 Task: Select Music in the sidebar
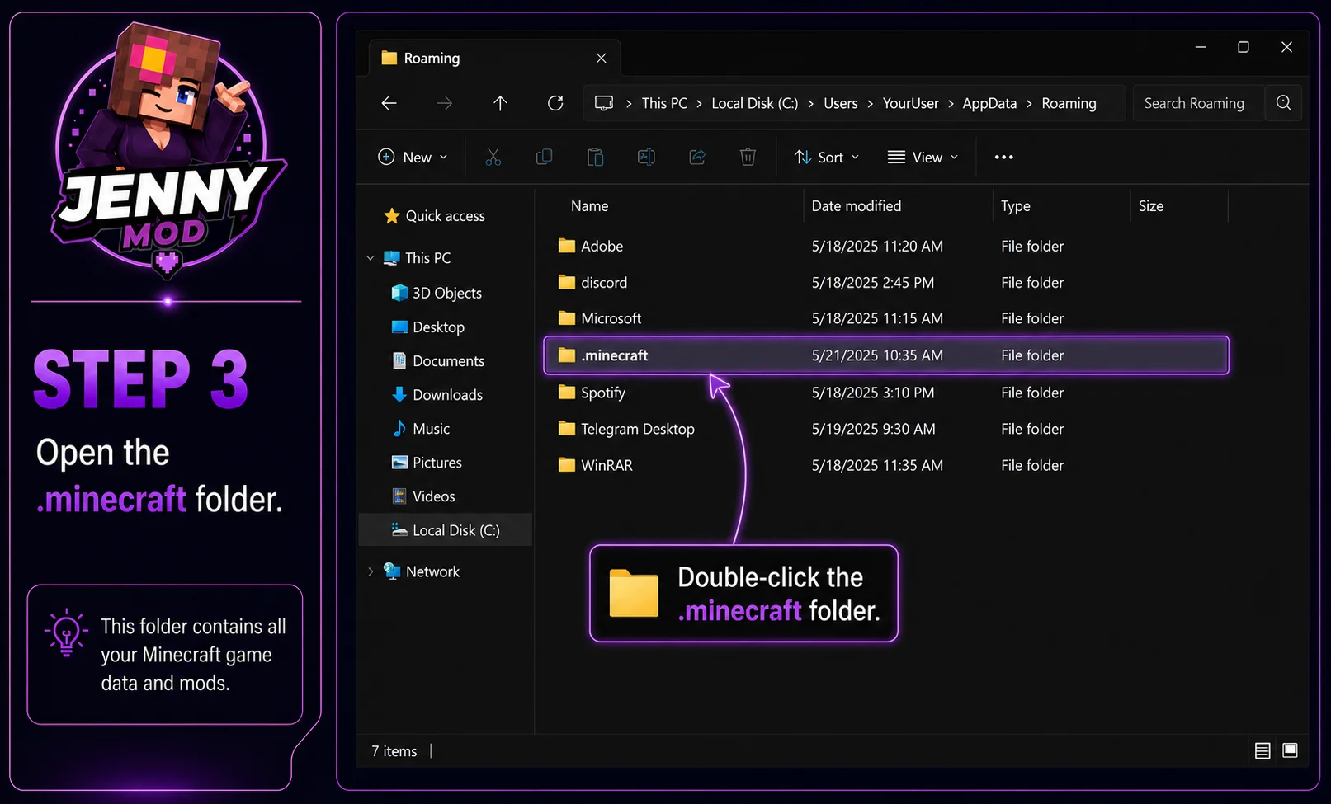click(x=421, y=429)
